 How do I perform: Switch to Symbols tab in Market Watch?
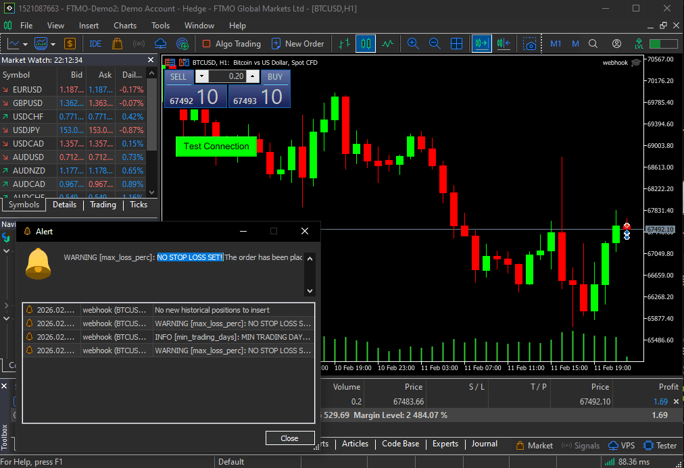coord(24,205)
